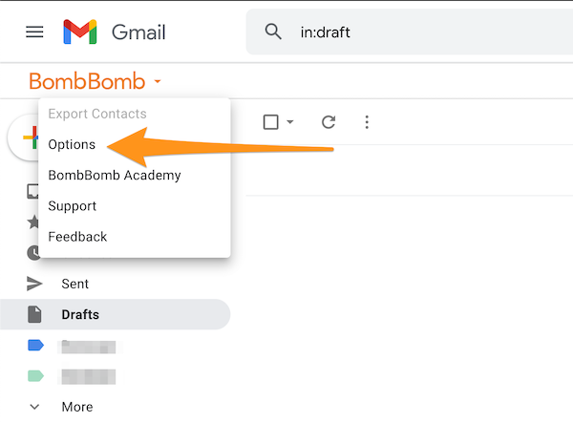The image size is (573, 423).
Task: Open the blue label in sidebar
Action: pos(36,346)
